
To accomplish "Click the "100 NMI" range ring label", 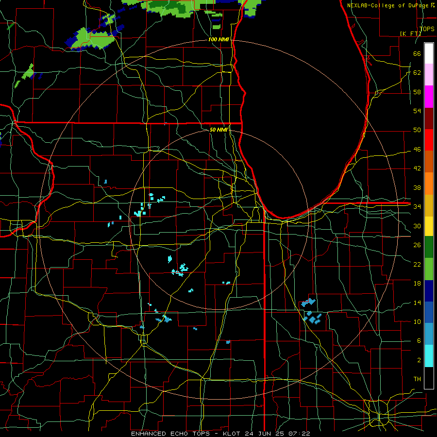I will pyautogui.click(x=218, y=40).
